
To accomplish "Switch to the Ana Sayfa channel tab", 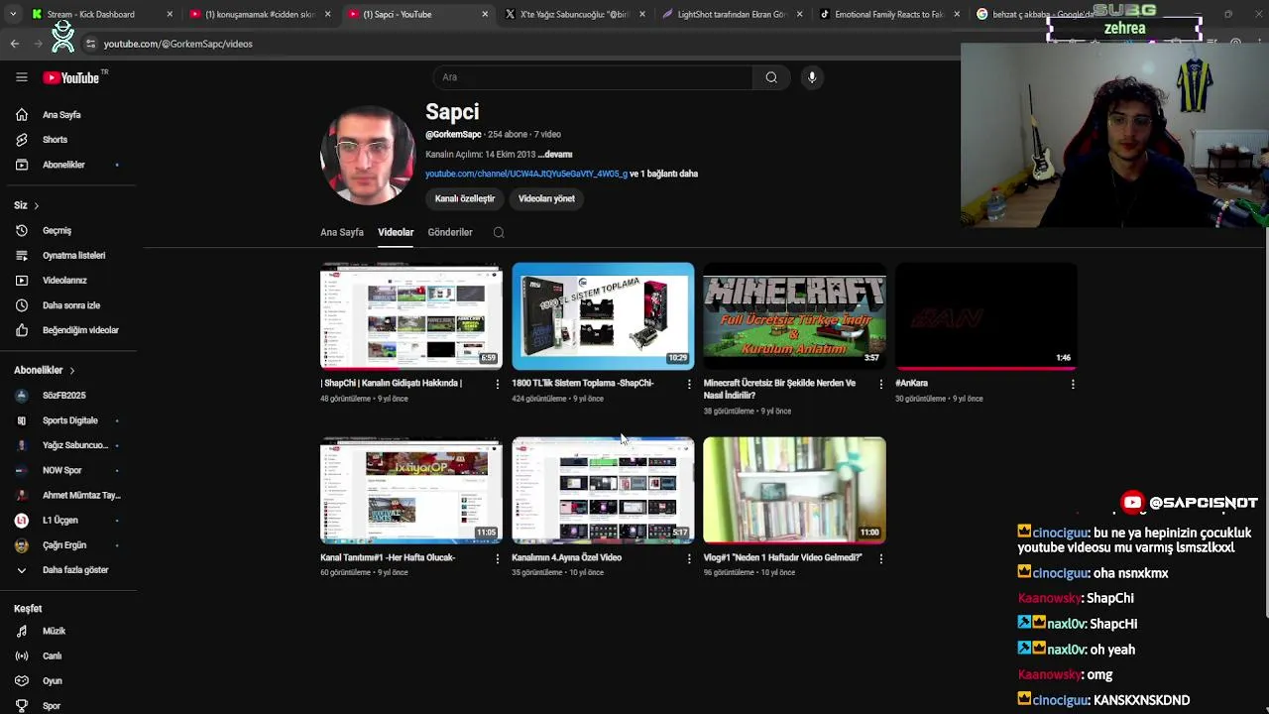I will [342, 232].
